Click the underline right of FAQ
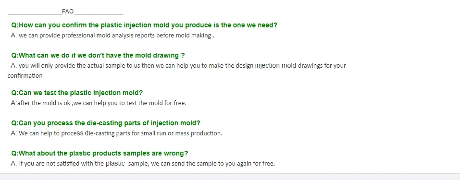The image size is (460, 180). (x=99, y=14)
